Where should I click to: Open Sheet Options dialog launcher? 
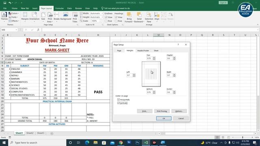[123, 25]
